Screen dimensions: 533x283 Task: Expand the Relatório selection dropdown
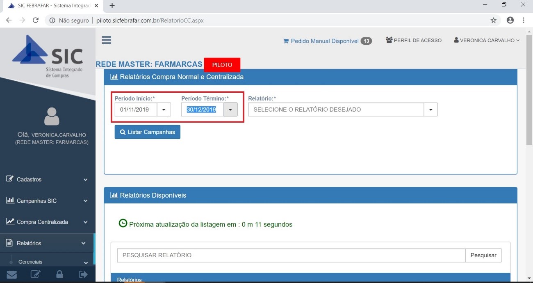coord(430,110)
